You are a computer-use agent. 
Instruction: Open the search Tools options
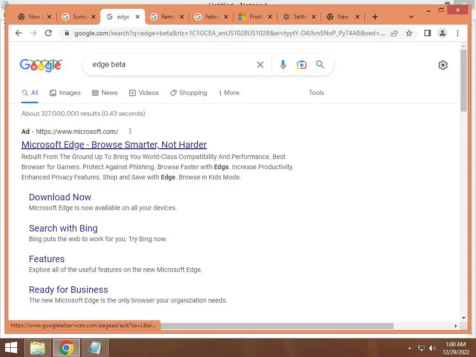[x=316, y=93]
